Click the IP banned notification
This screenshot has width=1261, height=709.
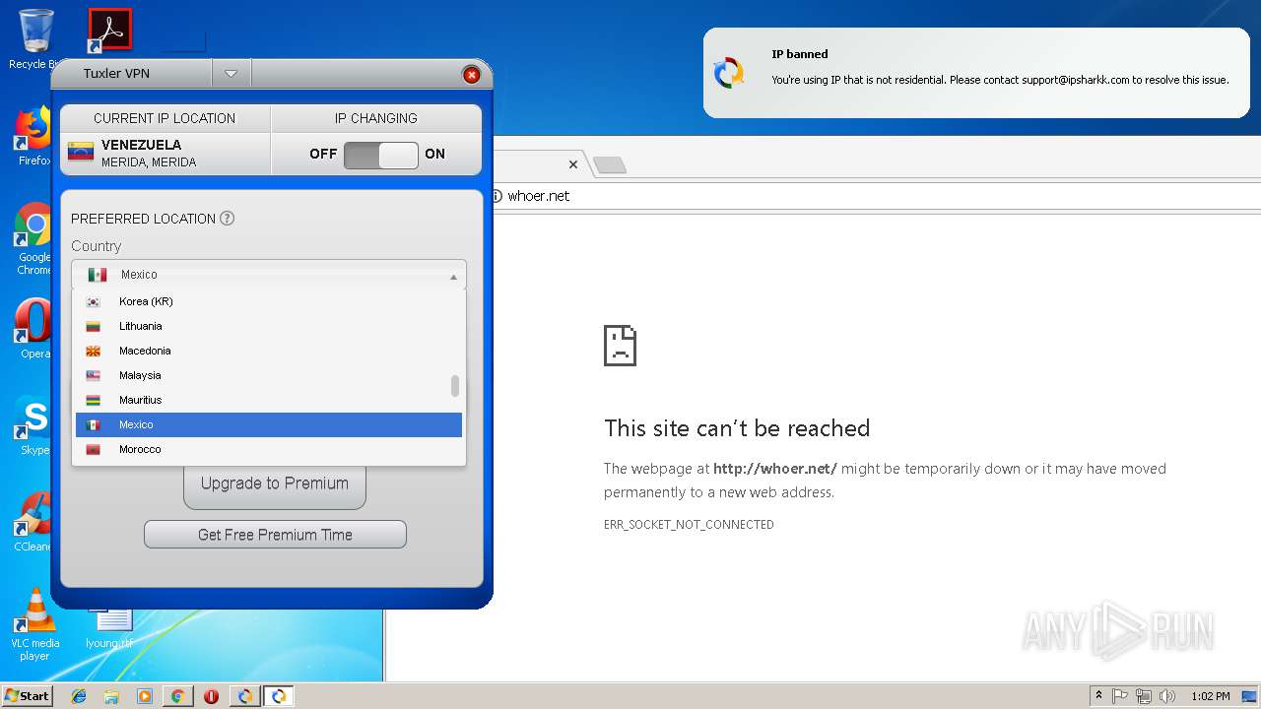pyautogui.click(x=976, y=73)
